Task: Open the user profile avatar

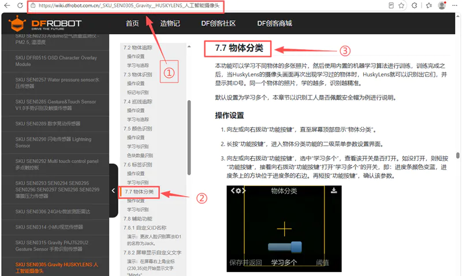Action: click(x=442, y=5)
